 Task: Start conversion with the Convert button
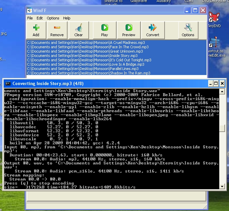tap(153, 30)
